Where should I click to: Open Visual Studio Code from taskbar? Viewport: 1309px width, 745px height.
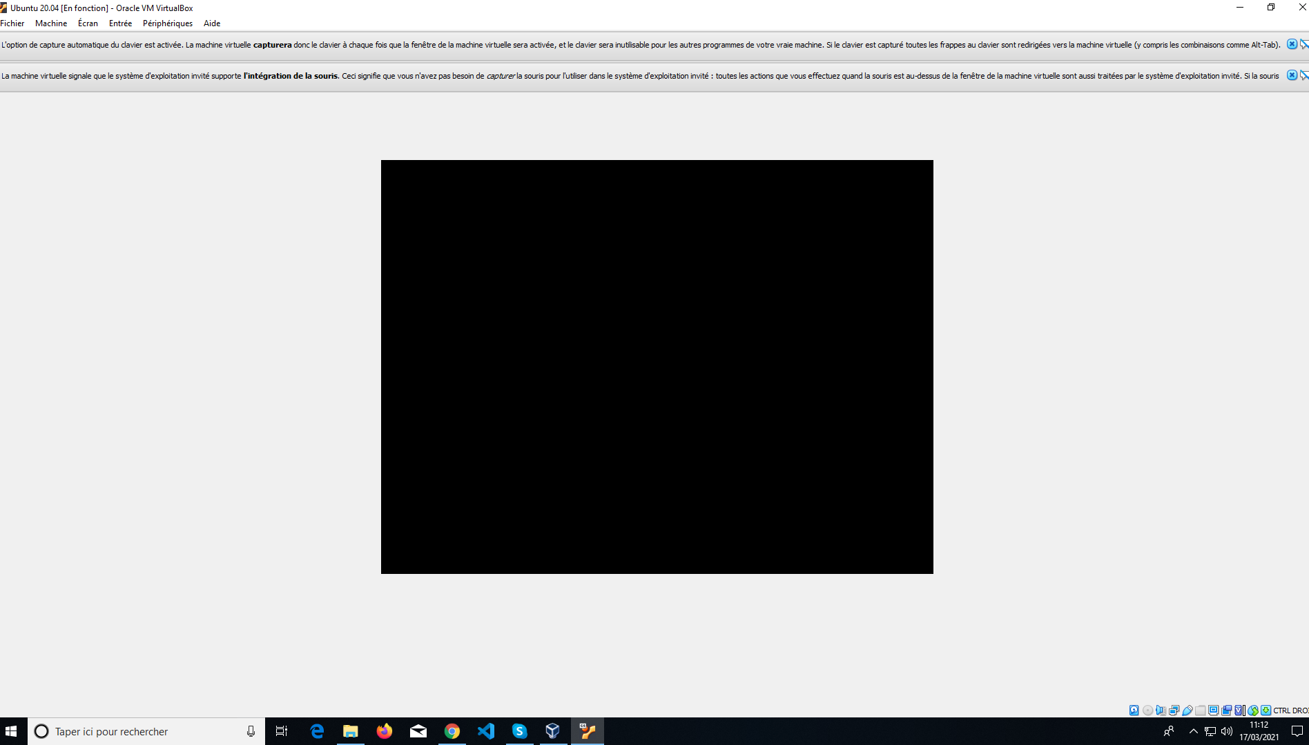pos(486,731)
